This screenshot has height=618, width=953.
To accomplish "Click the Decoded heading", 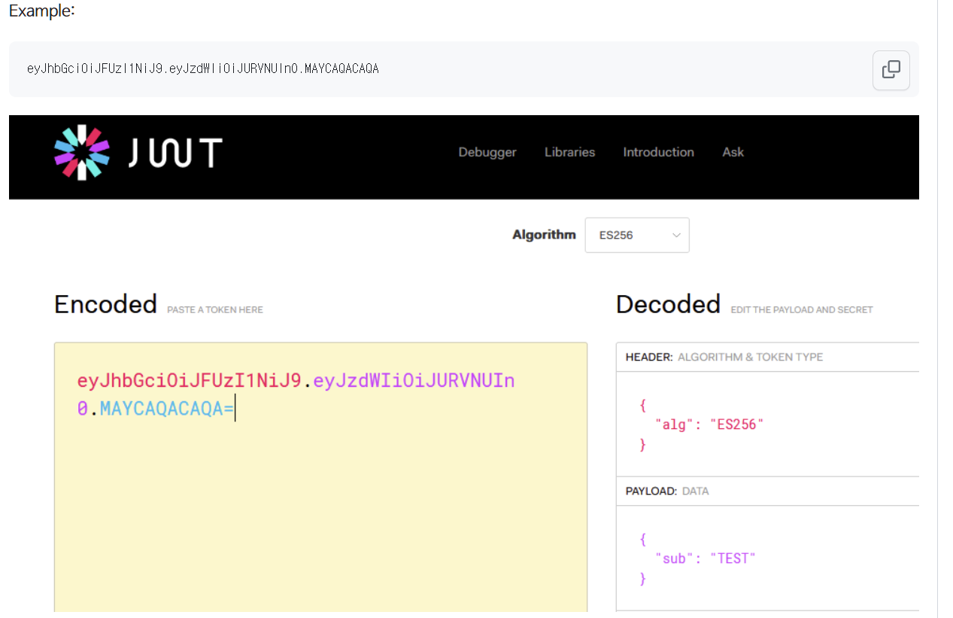I will click(668, 304).
